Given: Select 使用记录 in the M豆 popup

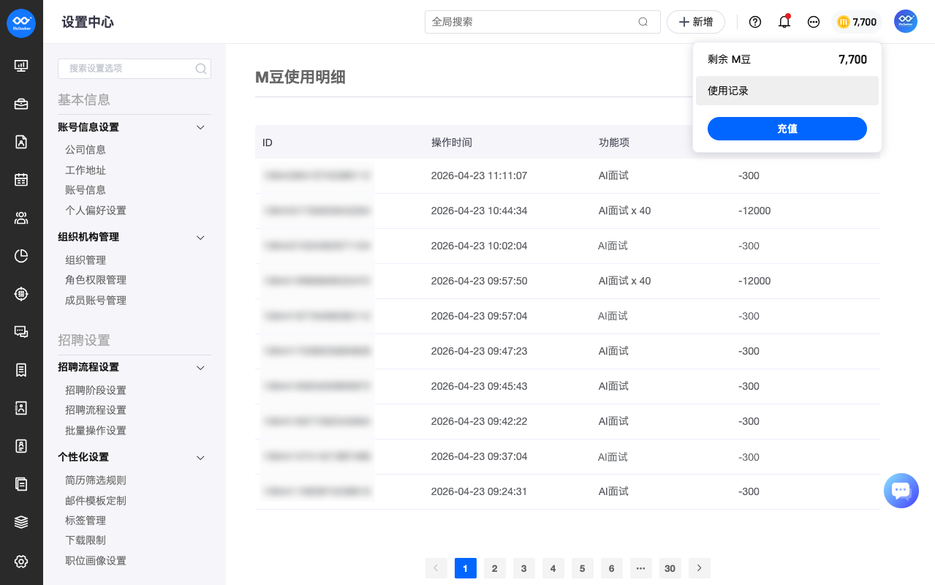Looking at the screenshot, I should pos(787,91).
